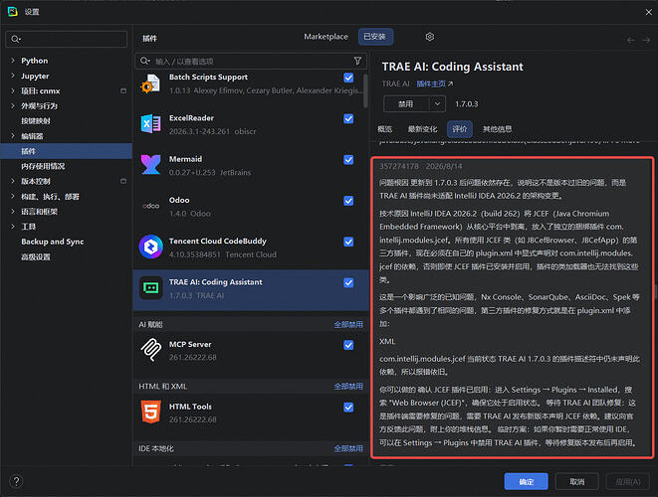Click the PyCharm logo in title bar

13,12
